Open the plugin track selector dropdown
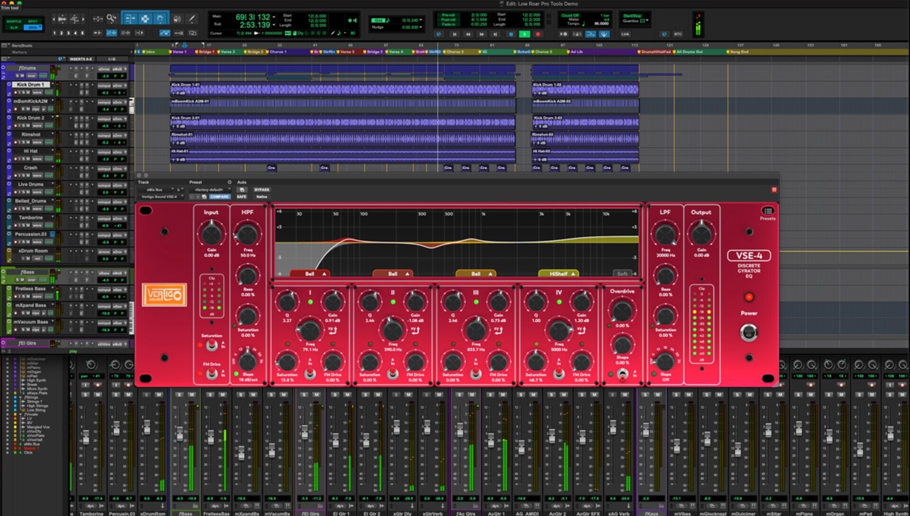 coord(157,190)
